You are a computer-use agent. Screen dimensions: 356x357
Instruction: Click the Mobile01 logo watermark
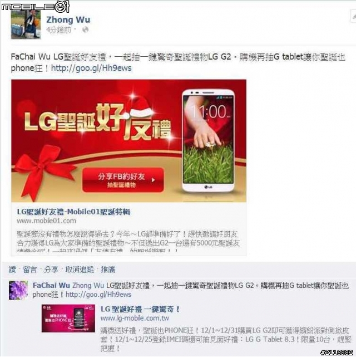pos(35,7)
